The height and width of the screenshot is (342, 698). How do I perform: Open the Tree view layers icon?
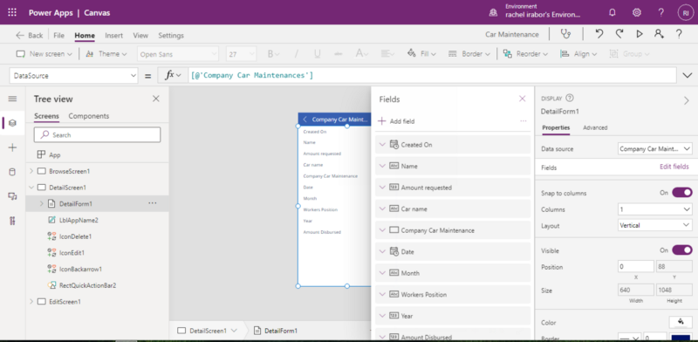point(12,123)
